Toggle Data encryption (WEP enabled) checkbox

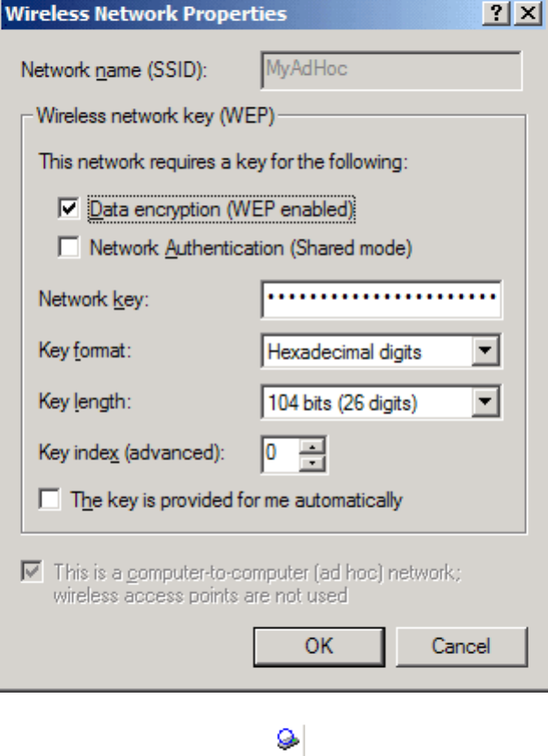pos(69,209)
